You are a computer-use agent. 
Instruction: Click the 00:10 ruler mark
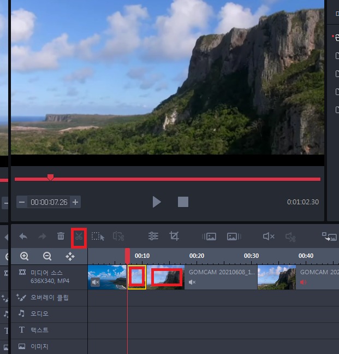(x=142, y=256)
